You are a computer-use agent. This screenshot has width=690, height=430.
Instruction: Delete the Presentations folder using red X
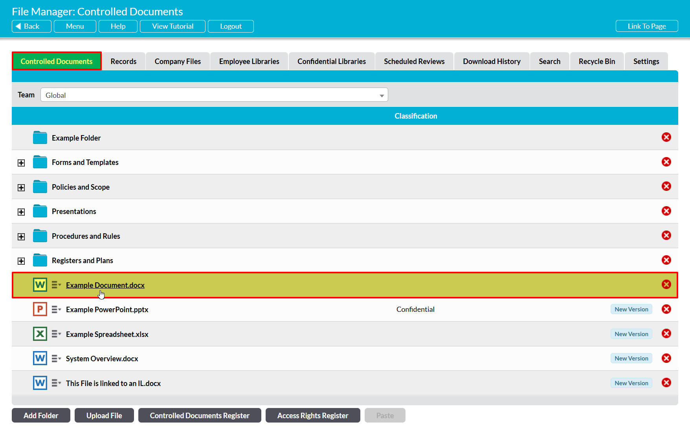coord(666,211)
